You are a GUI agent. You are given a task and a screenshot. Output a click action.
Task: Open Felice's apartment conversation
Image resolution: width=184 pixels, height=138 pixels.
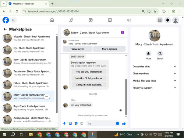[28, 85]
